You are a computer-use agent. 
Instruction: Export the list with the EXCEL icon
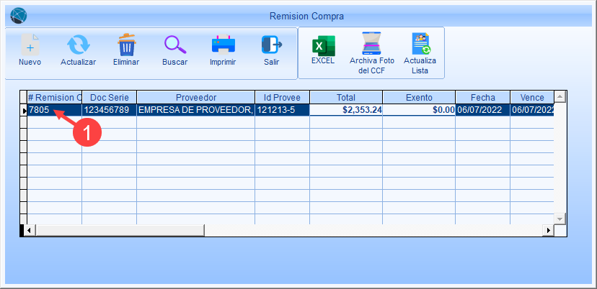(x=323, y=45)
